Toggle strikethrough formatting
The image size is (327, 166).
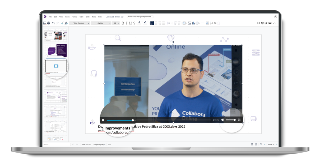(x=134, y=23)
